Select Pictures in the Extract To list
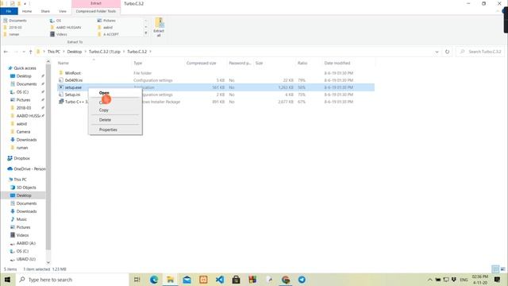The width and height of the screenshot is (508, 286). tap(110, 21)
